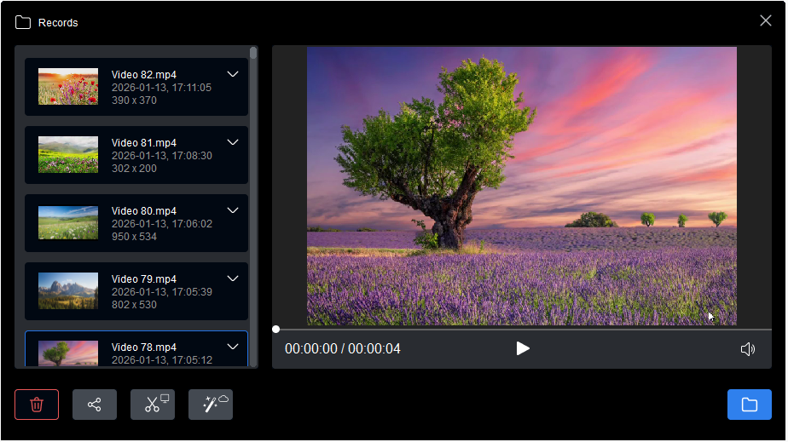Expand options for Video 82.mp4
Image resolution: width=788 pixels, height=442 pixels.
point(232,74)
